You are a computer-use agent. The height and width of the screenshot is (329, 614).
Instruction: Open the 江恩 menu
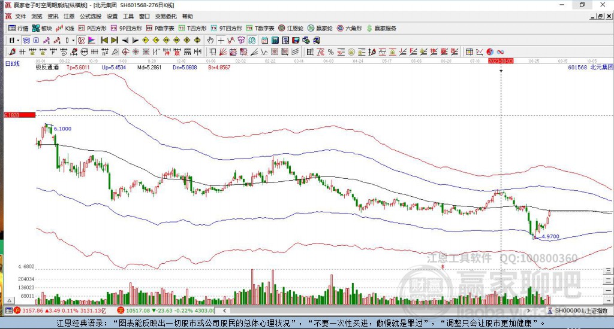pos(69,16)
